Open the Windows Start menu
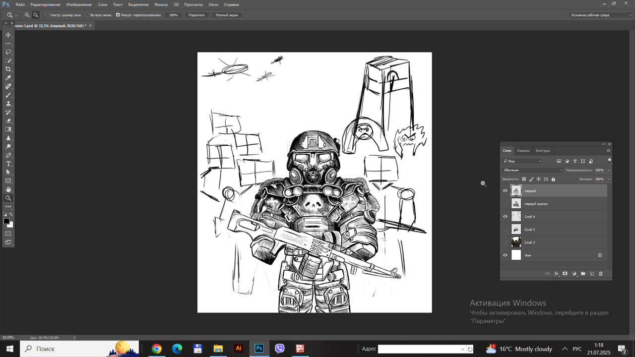The height and width of the screenshot is (357, 635). click(10, 349)
